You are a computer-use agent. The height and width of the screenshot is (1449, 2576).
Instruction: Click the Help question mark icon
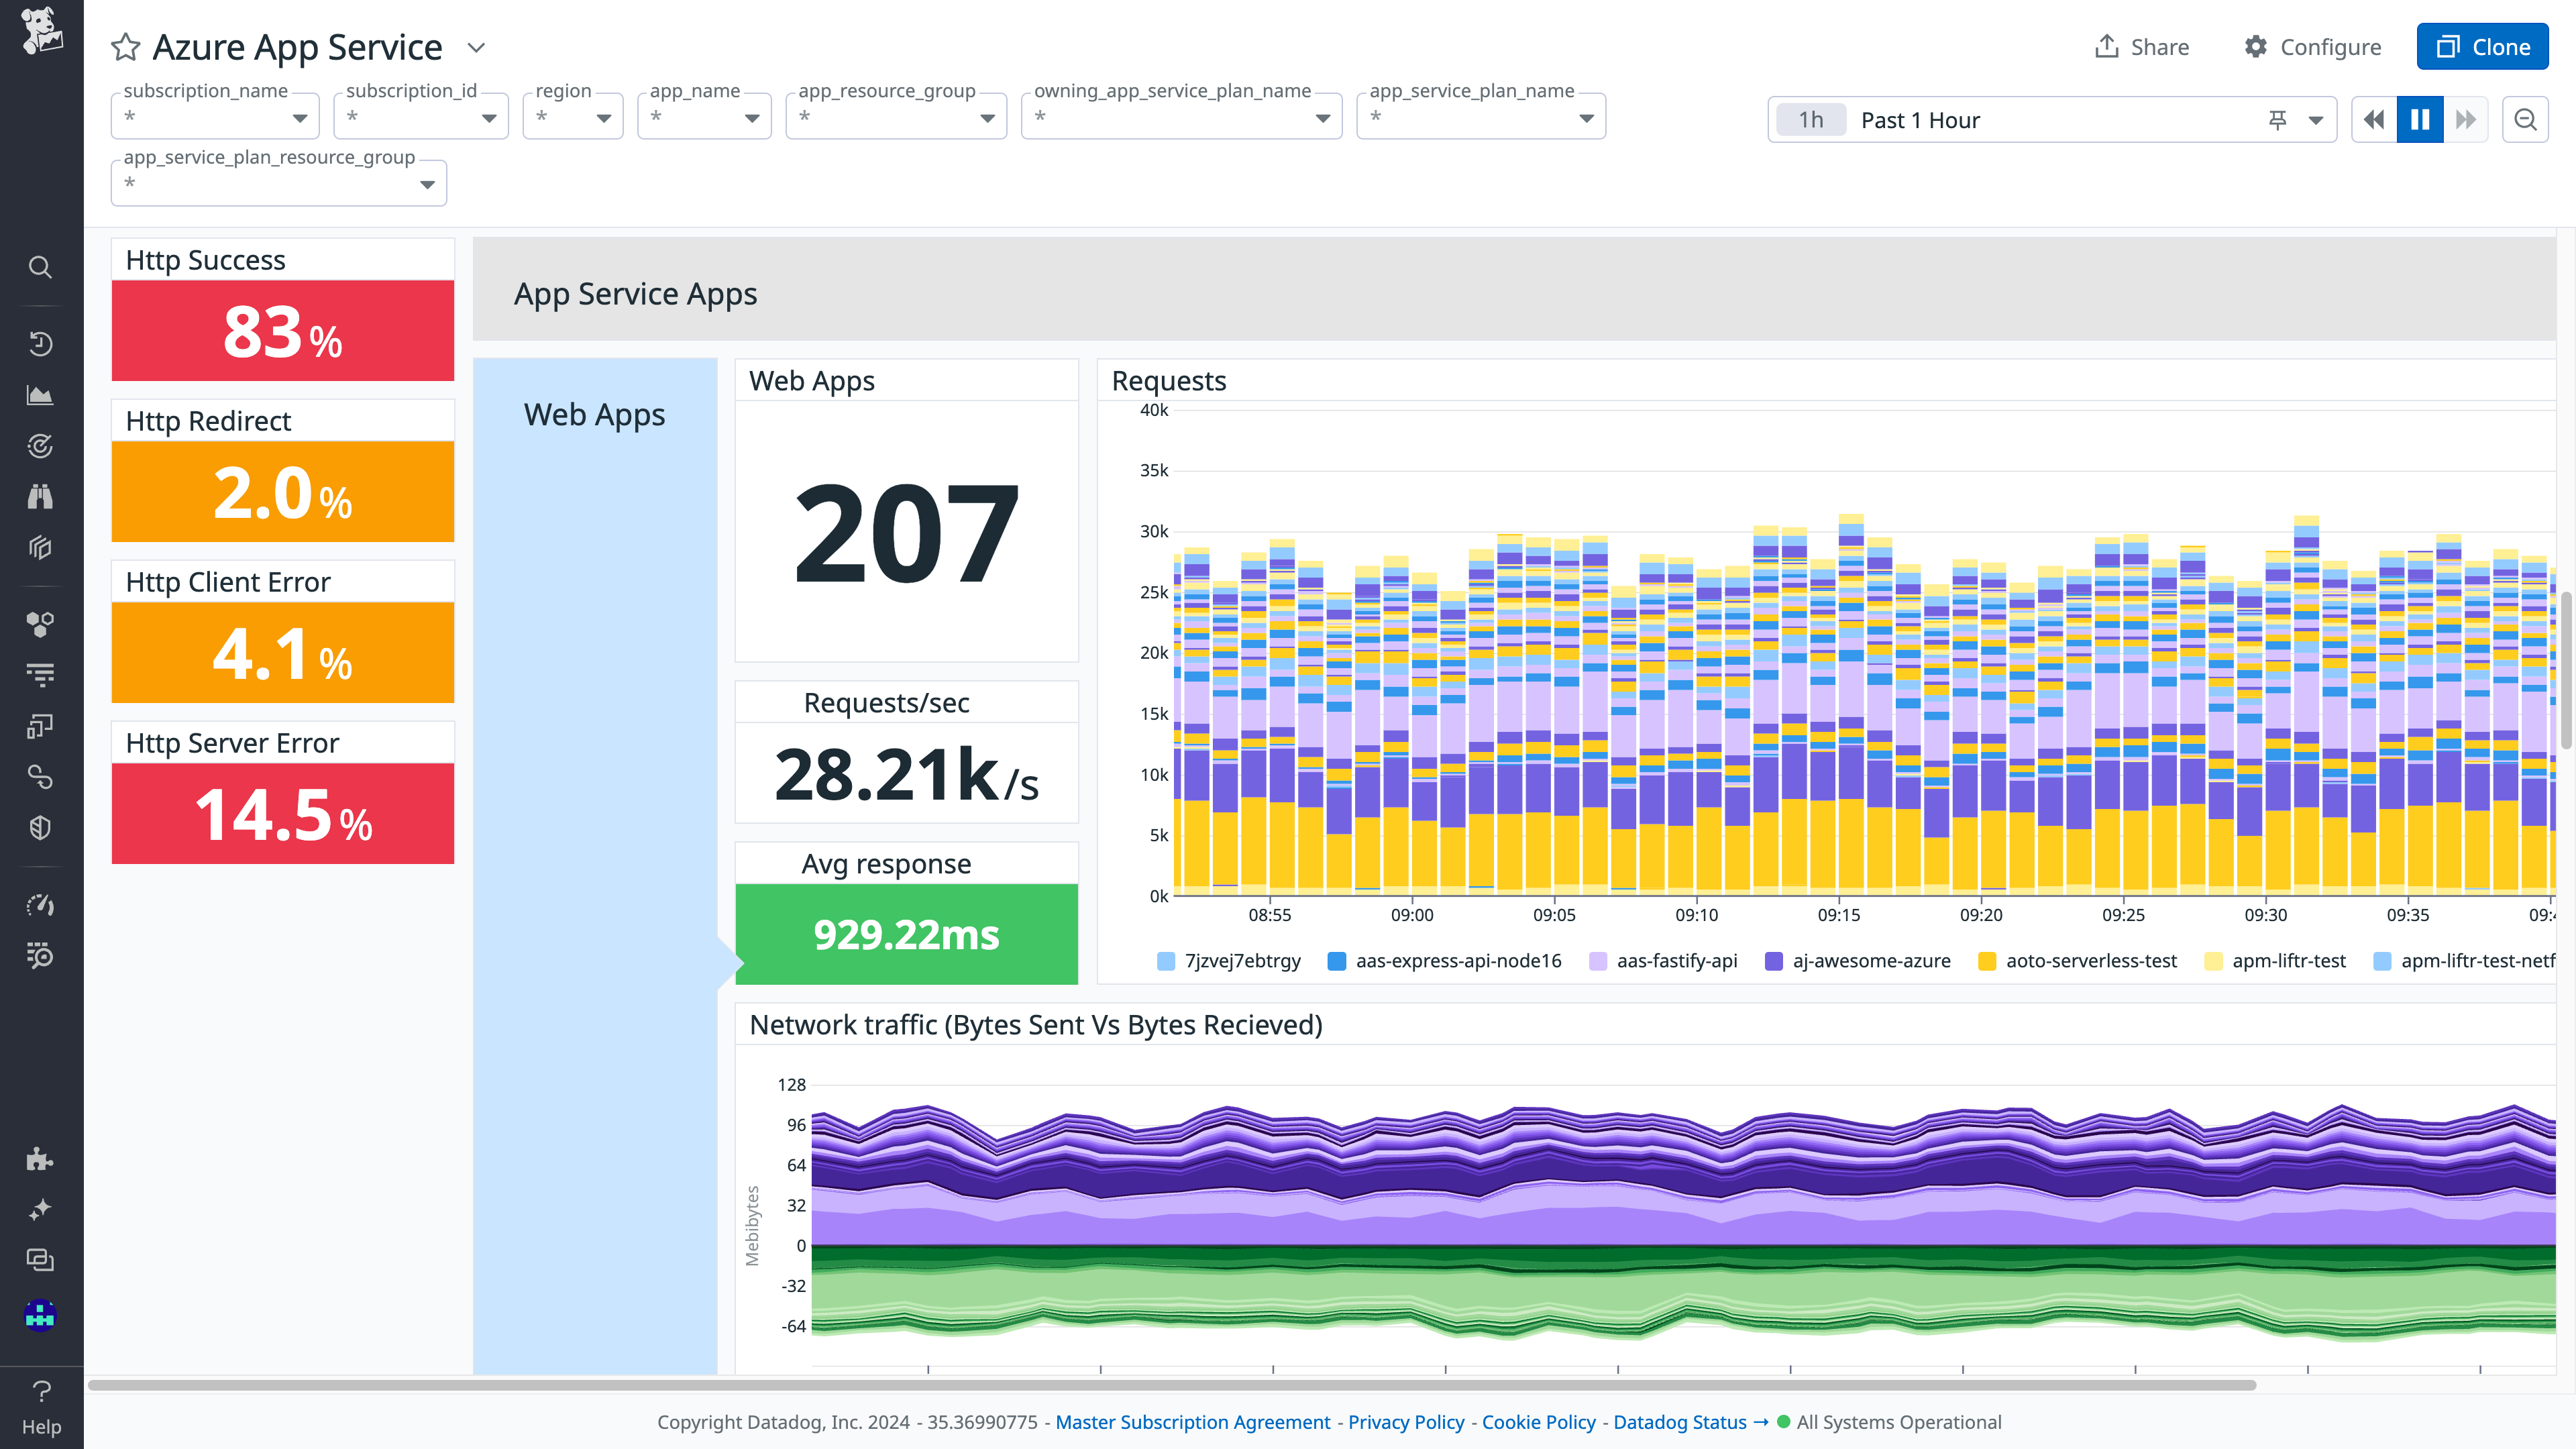click(40, 1390)
